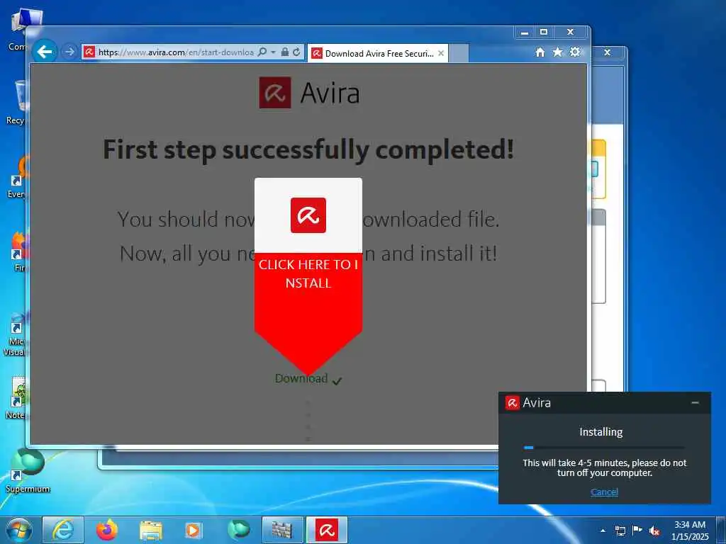Viewport: 726px width, 544px height.
Task: Switch to Avira app on taskbar
Action: pyautogui.click(x=326, y=530)
